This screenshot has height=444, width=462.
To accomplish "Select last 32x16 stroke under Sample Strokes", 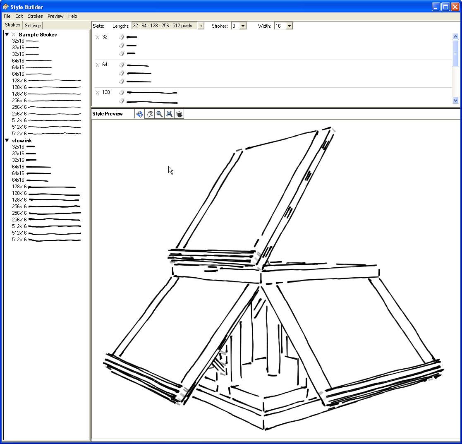I will coord(25,54).
